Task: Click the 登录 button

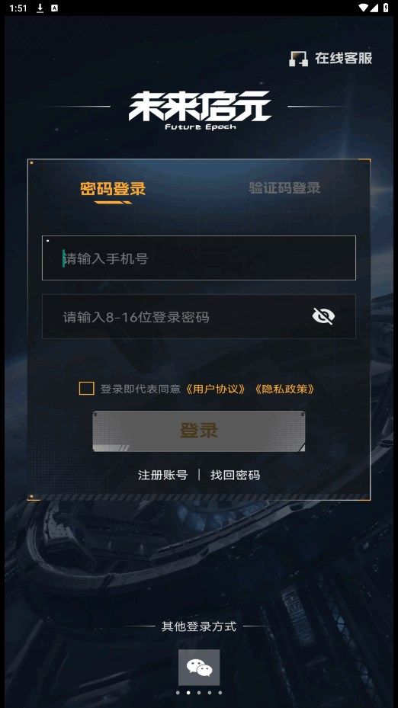Action: pyautogui.click(x=199, y=431)
